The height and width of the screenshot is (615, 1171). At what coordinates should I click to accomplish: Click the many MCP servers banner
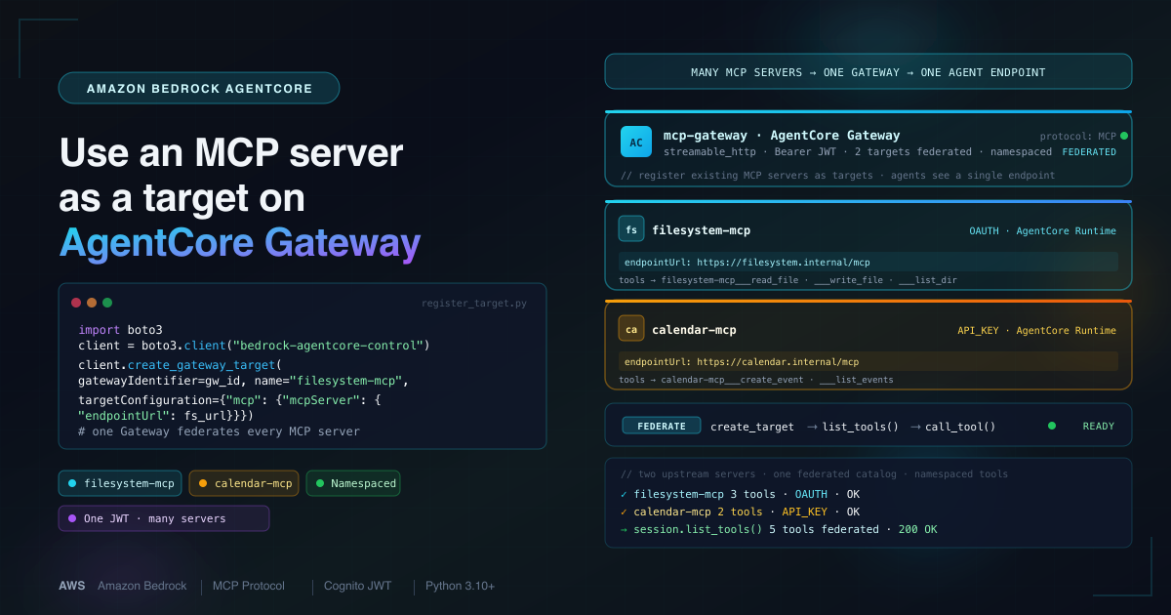868,72
